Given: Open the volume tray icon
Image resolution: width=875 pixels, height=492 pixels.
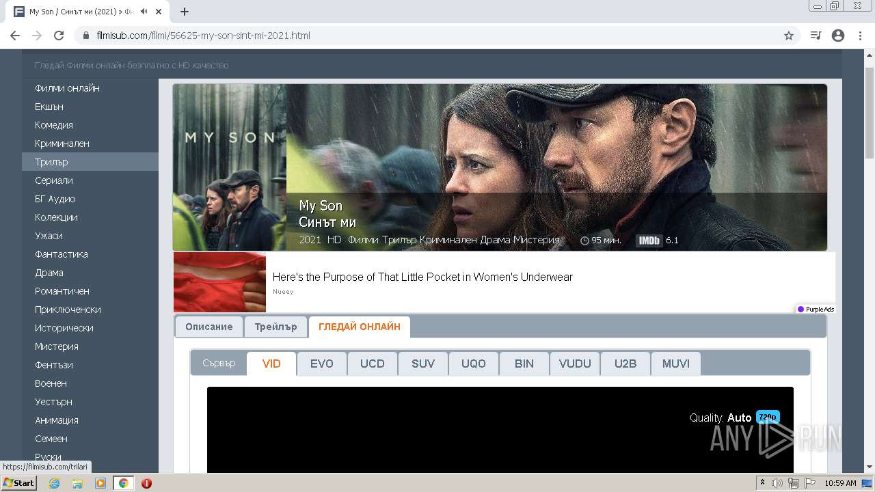Looking at the screenshot, I should pos(777,483).
